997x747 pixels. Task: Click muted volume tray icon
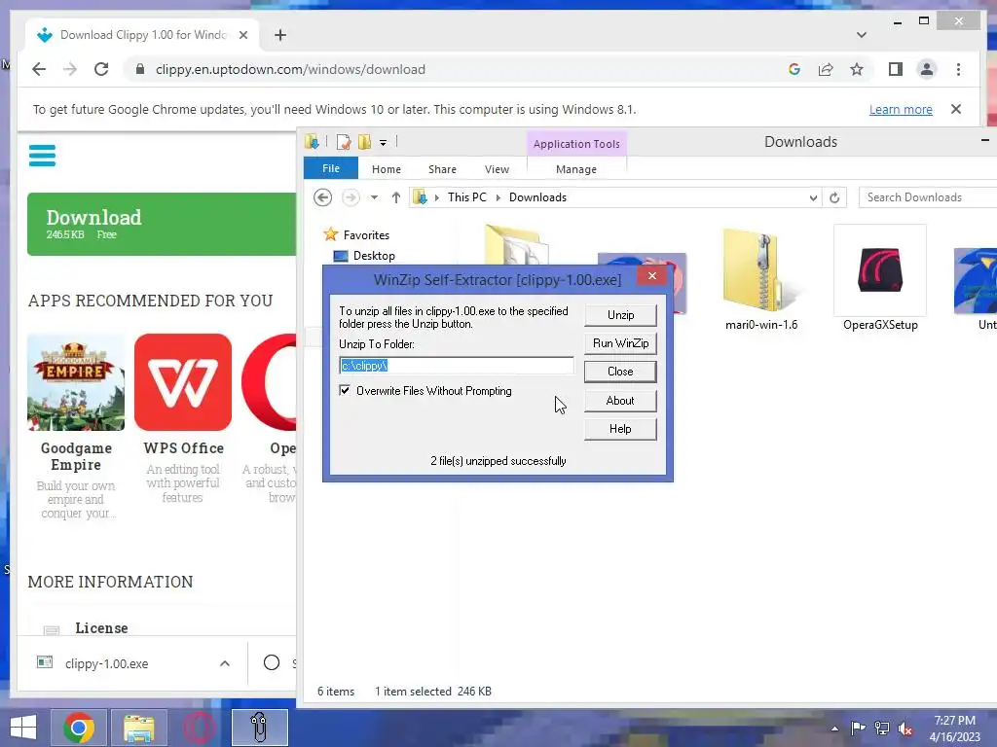point(905,728)
